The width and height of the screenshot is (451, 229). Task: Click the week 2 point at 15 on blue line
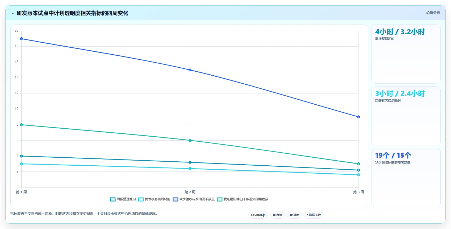tap(190, 70)
